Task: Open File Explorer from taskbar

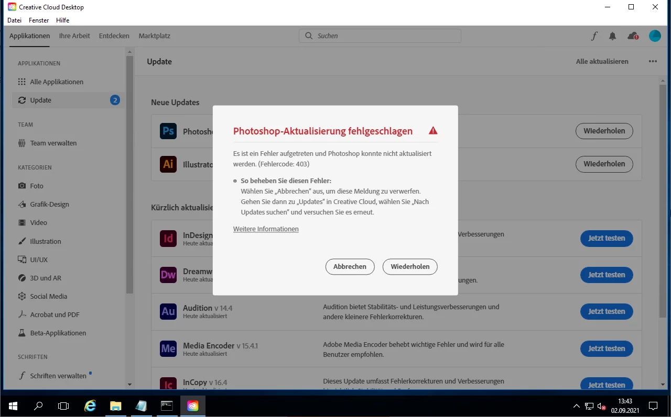Action: point(116,405)
